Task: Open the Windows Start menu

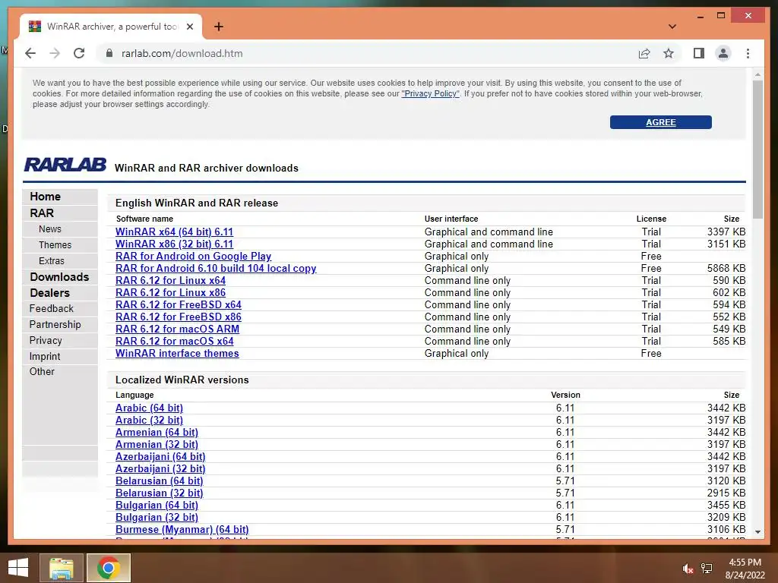Action: point(18,568)
